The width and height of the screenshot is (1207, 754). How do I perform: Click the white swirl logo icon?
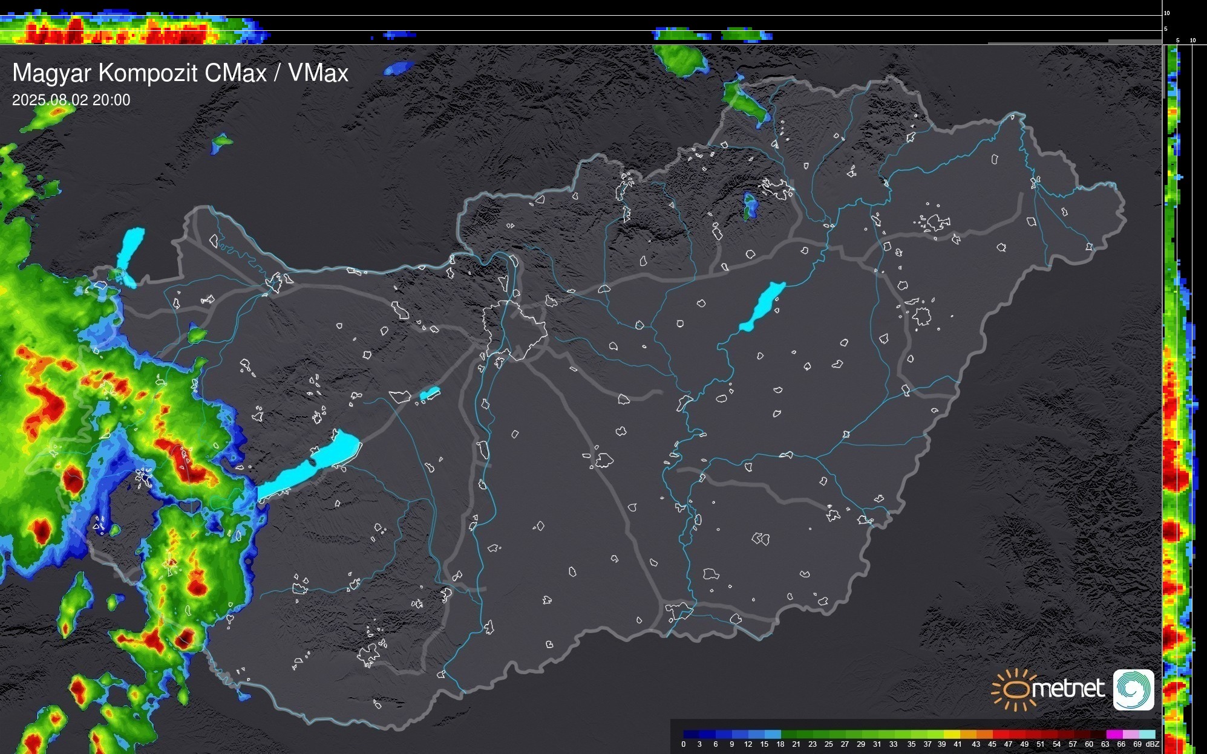(x=1133, y=689)
